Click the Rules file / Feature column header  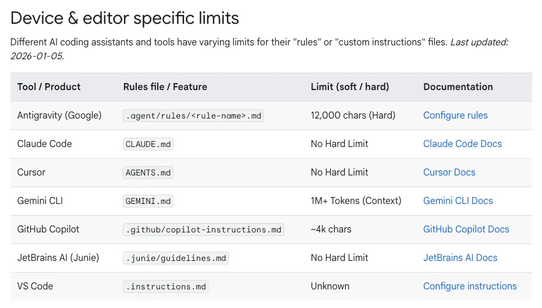pos(165,87)
